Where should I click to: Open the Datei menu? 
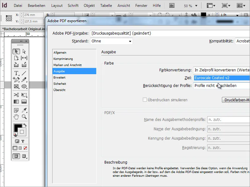[18, 6]
